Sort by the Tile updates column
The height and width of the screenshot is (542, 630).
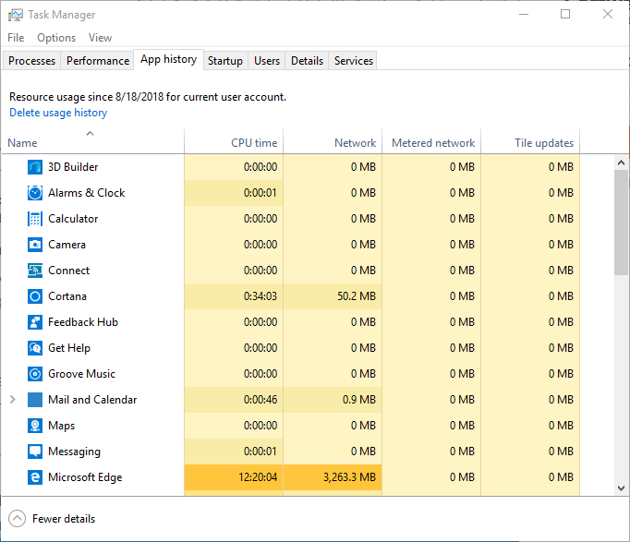[x=530, y=141]
